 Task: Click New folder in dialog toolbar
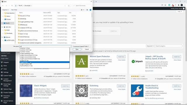[x=14, y=10]
